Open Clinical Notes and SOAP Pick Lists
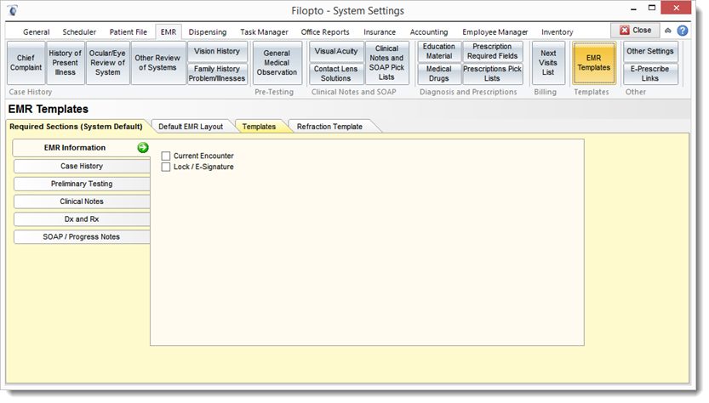Viewport: 709px width, 403px height. 386,63
